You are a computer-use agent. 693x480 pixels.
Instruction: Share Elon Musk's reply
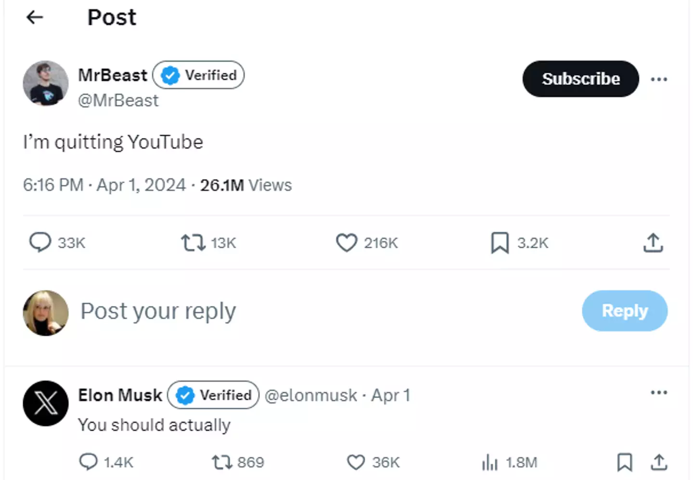659,463
